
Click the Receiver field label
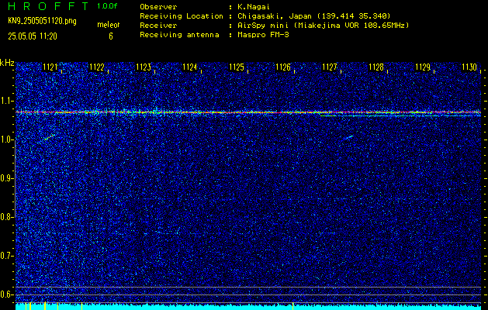(x=158, y=25)
